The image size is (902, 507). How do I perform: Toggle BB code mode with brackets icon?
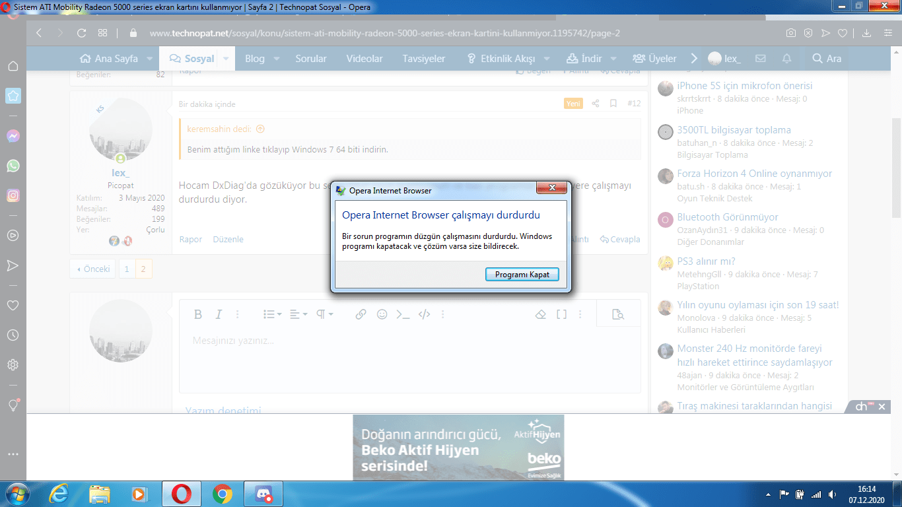(561, 314)
